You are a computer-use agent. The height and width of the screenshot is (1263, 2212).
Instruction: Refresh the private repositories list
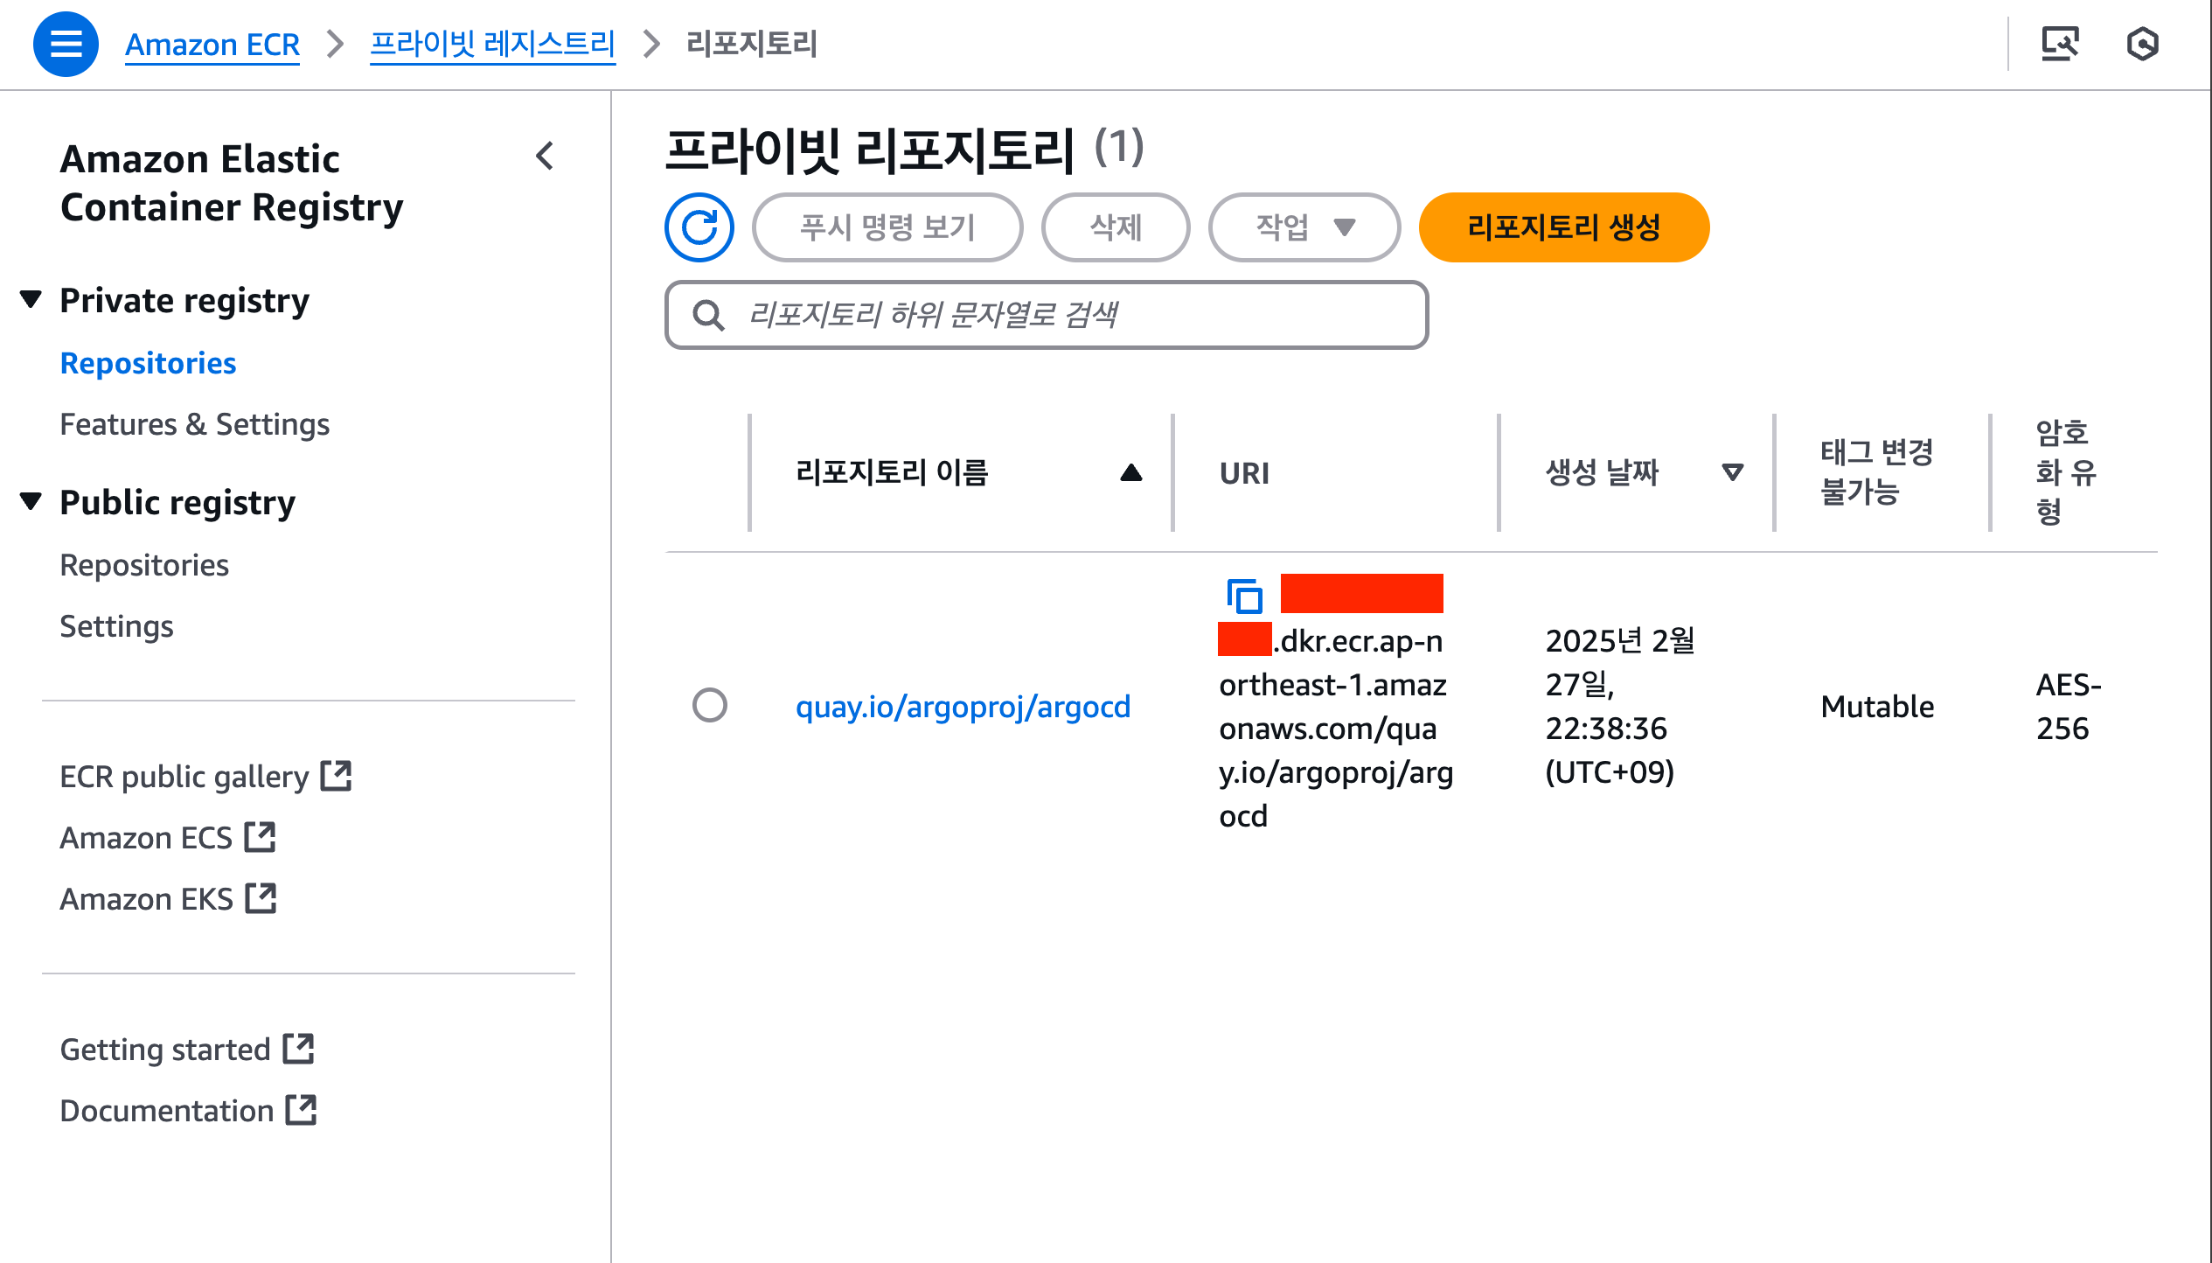(x=699, y=227)
